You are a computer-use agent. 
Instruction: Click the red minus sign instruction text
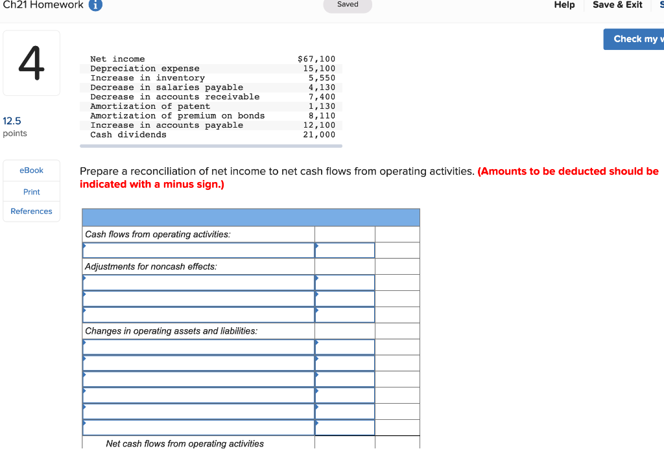369,178
